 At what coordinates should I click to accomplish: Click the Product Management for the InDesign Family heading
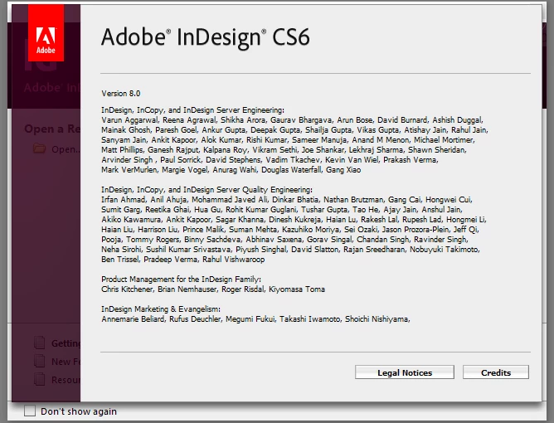pos(182,280)
